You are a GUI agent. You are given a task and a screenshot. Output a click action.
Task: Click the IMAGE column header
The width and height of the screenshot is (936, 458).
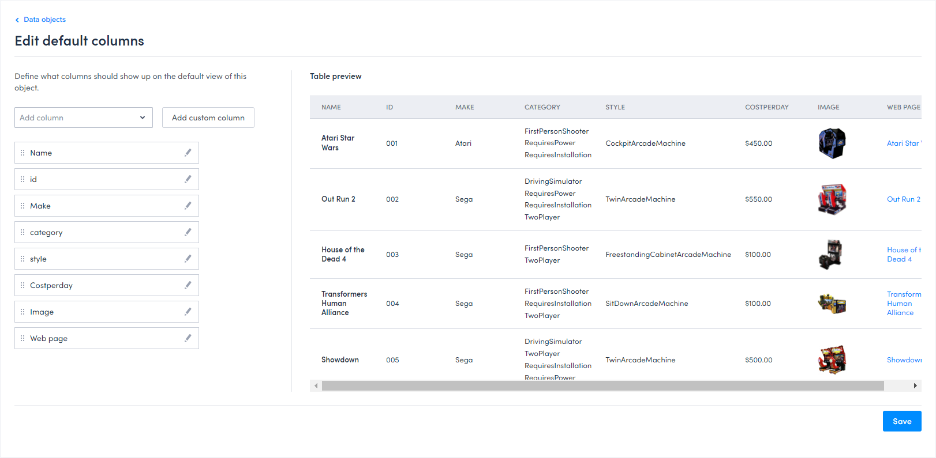click(x=829, y=107)
